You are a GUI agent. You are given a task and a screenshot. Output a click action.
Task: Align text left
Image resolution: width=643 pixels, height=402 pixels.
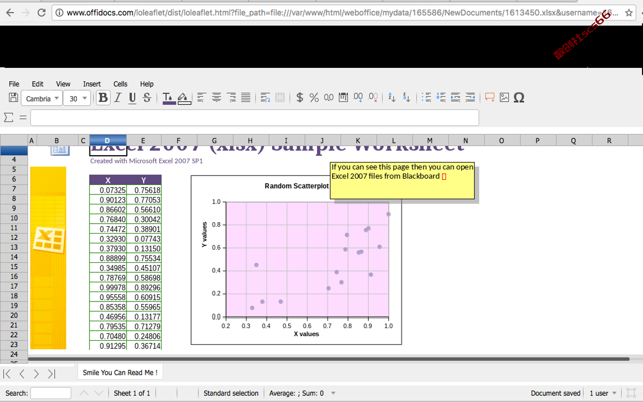coord(201,97)
